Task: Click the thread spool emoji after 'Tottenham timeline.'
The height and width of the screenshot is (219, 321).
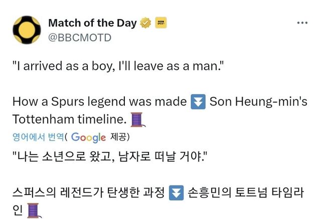Action: pos(137,120)
